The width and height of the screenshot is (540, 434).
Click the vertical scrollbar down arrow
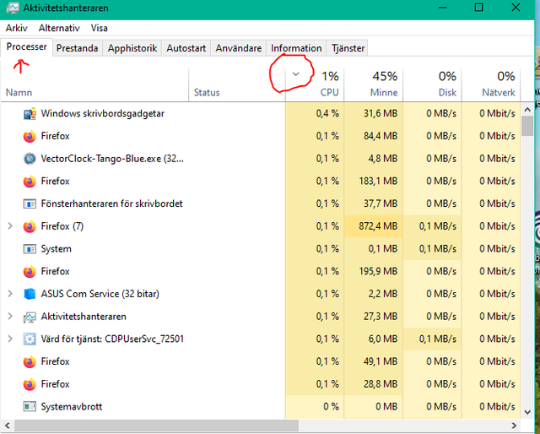click(x=527, y=412)
